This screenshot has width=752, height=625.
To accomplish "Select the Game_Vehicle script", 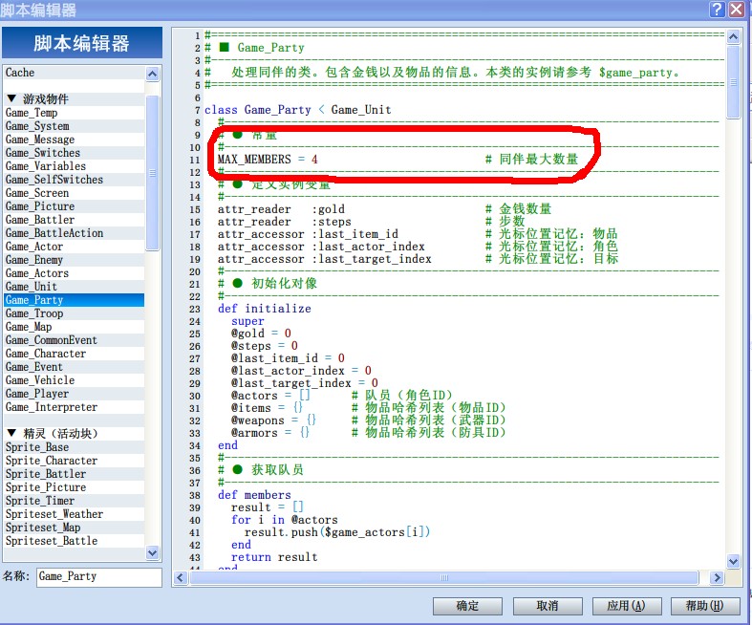I will (x=74, y=381).
